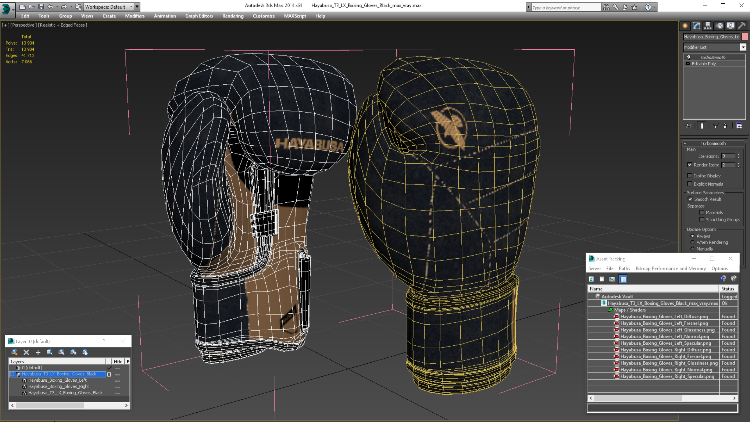Image resolution: width=750 pixels, height=422 pixels.
Task: Open the Display command panel tab
Action: (730, 26)
